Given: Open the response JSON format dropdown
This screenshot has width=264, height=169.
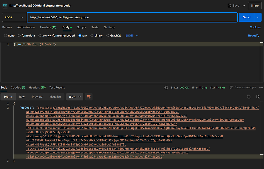Looking at the screenshot, I should point(75,97).
